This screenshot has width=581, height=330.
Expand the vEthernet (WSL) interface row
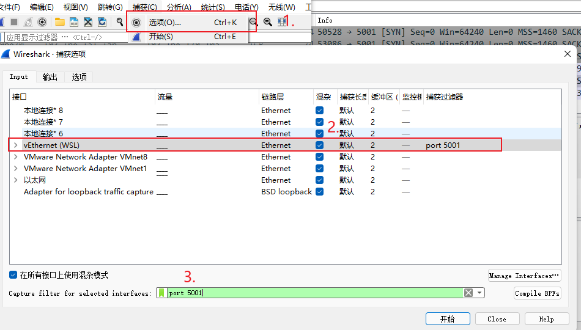15,145
